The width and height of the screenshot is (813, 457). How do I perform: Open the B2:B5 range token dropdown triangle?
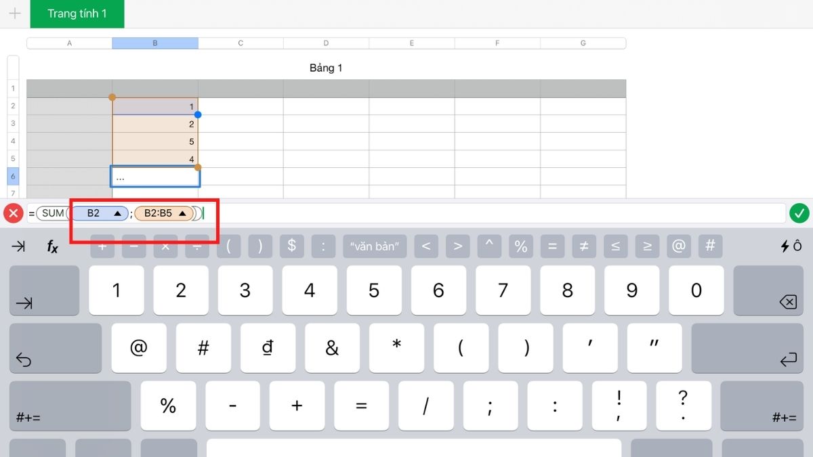coord(182,213)
